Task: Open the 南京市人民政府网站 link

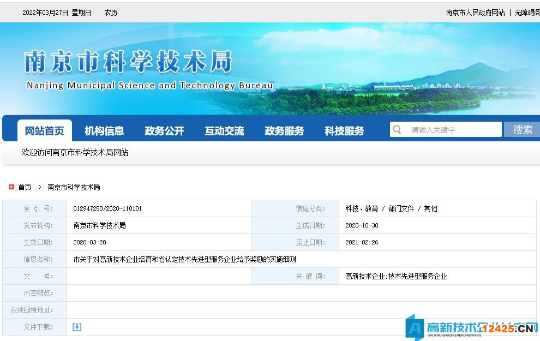Action: (475, 13)
